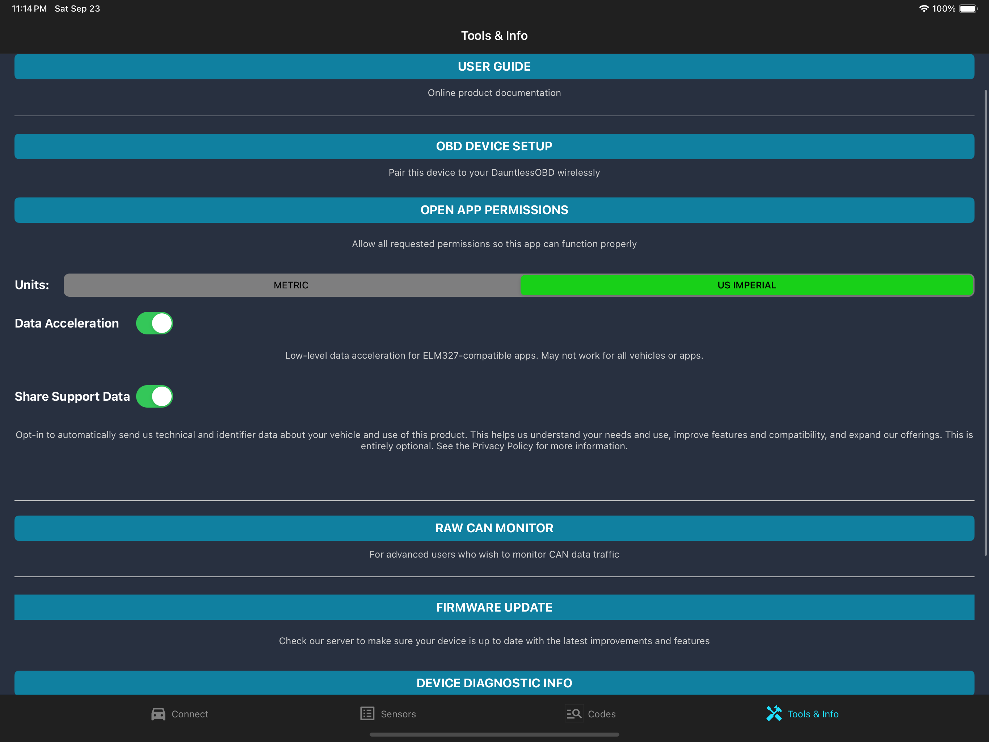Click 'Check our server to make sure' text
This screenshot has width=989, height=742.
coord(494,641)
